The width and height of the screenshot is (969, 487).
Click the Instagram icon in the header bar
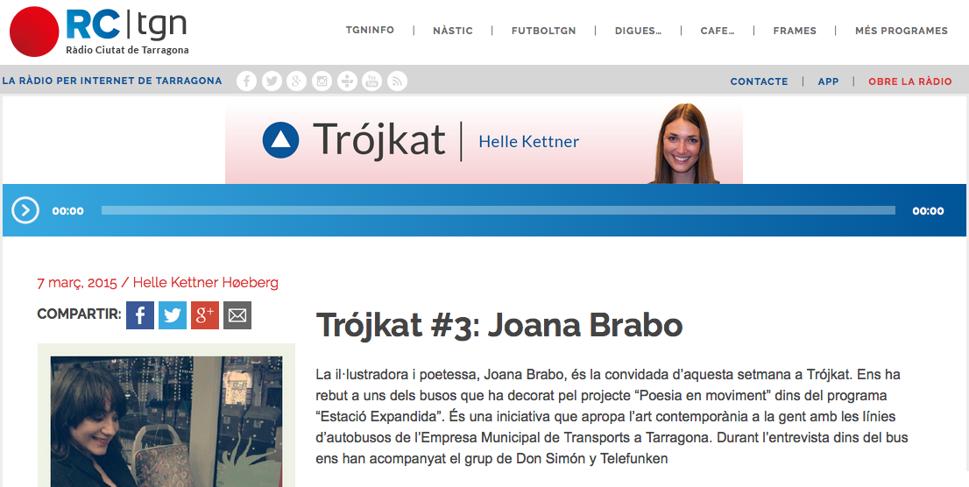click(x=322, y=81)
